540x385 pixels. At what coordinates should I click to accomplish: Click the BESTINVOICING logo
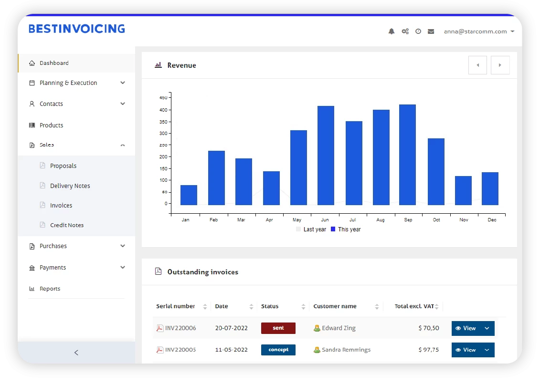tap(76, 28)
